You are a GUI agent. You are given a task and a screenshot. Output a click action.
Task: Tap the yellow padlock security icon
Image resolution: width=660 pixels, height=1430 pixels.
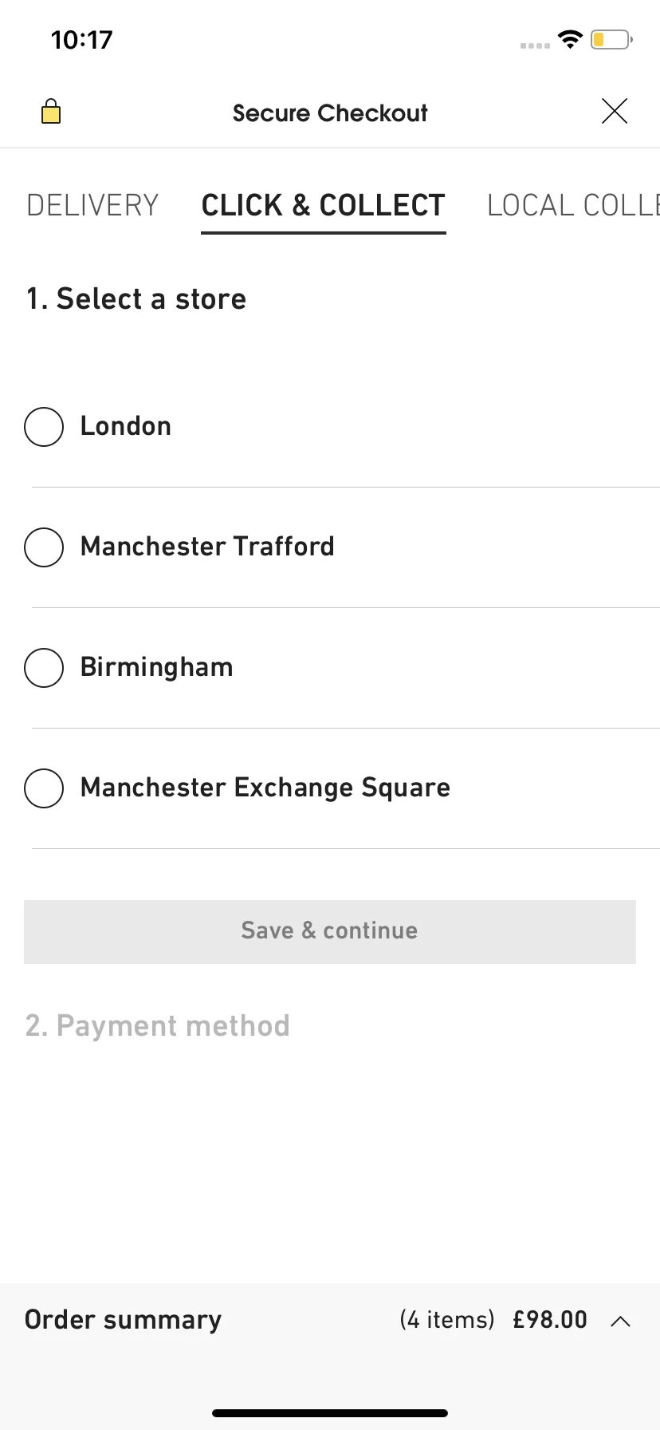point(51,112)
